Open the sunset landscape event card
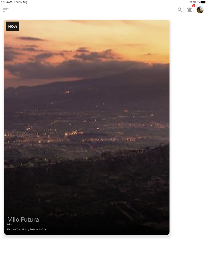The image size is (207, 277). (x=87, y=127)
